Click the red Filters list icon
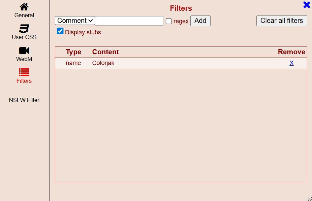 pos(24,72)
